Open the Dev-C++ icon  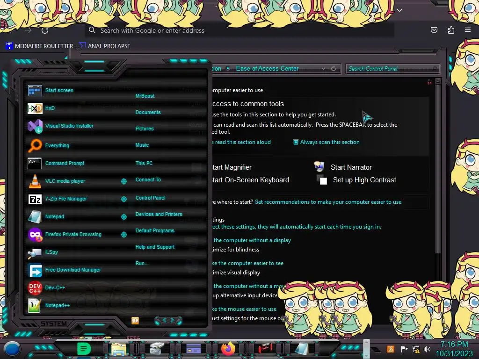coord(35,288)
